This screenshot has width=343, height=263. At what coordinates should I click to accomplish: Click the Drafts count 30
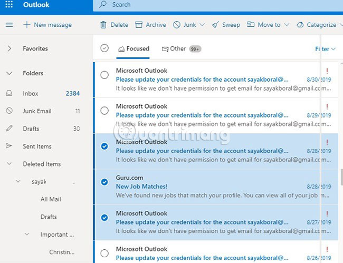click(77, 129)
